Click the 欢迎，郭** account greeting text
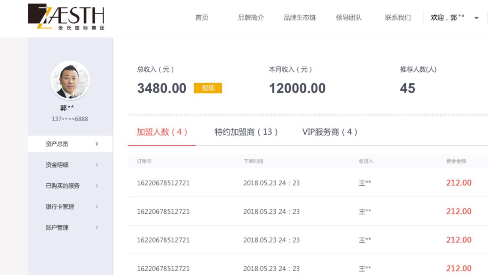Viewport: 488px width, 275px height. (447, 18)
